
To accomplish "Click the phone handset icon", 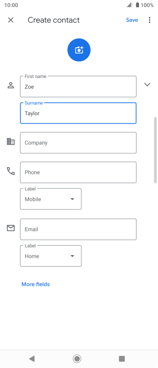I will tap(11, 171).
